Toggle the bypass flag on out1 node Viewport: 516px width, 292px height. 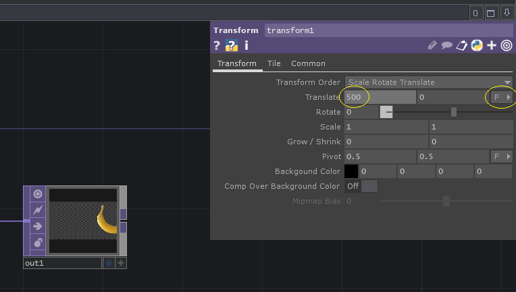click(38, 210)
